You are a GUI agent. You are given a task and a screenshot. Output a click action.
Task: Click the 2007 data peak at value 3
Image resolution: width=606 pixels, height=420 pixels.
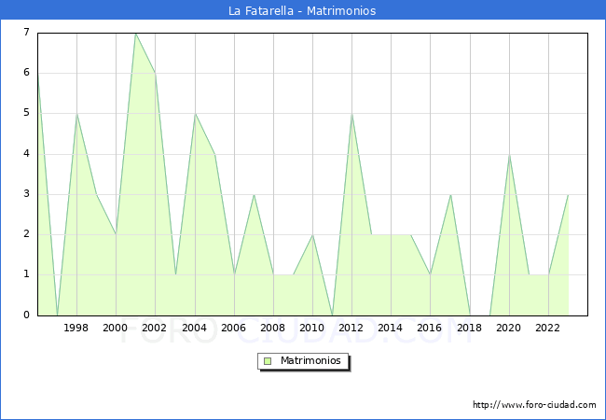[254, 194]
